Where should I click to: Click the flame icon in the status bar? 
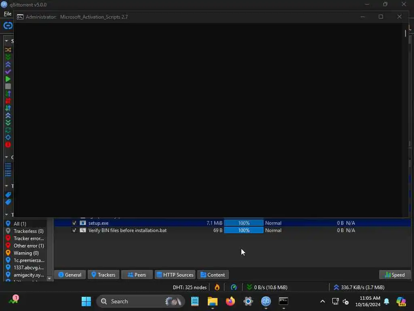(217, 287)
